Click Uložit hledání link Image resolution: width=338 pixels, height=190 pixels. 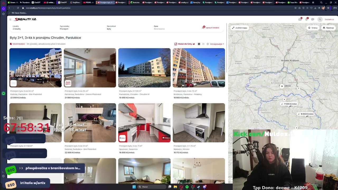coord(17,44)
